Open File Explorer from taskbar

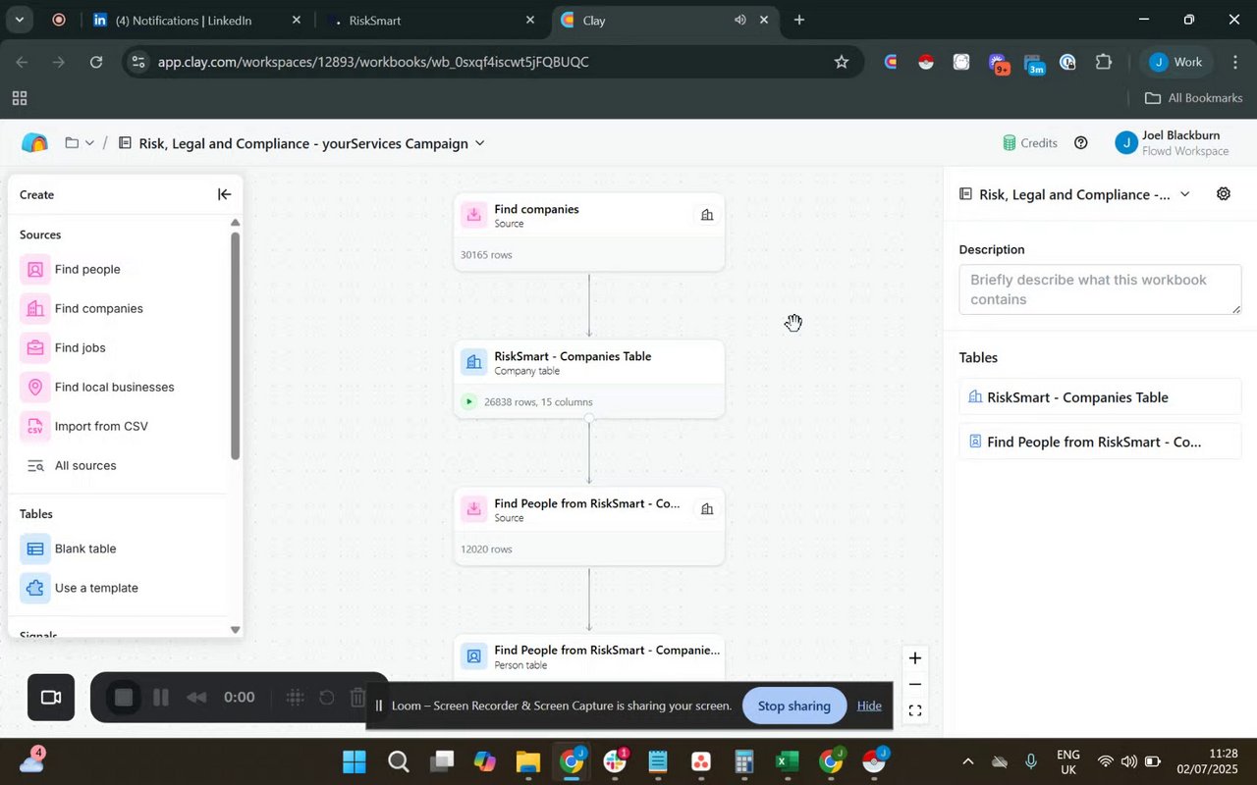pos(528,761)
